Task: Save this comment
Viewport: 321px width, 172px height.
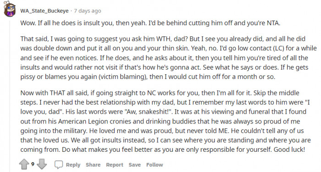Action: pyautogui.click(x=135, y=165)
